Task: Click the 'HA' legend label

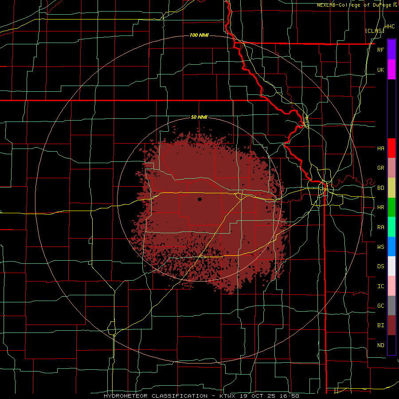Action: [380, 148]
